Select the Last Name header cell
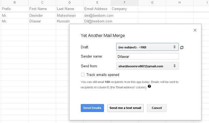Image resolution: width=209 pixels, height=123 pixels. [70, 9]
